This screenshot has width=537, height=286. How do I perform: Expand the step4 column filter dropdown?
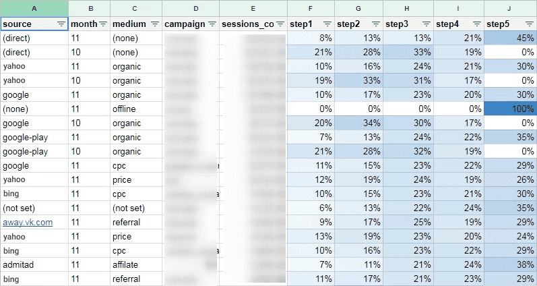click(477, 24)
